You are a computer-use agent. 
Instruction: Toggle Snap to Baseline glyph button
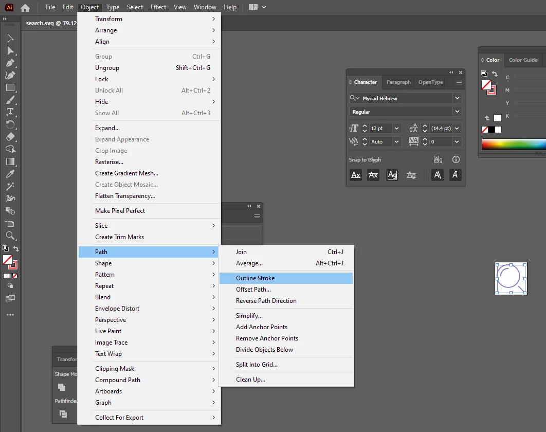(356, 175)
